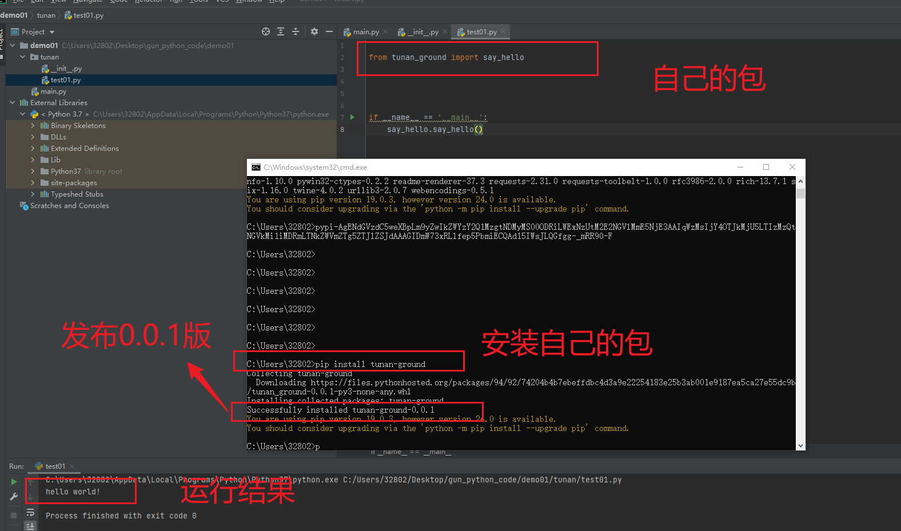Toggle scroll to end in Run console

(30, 526)
